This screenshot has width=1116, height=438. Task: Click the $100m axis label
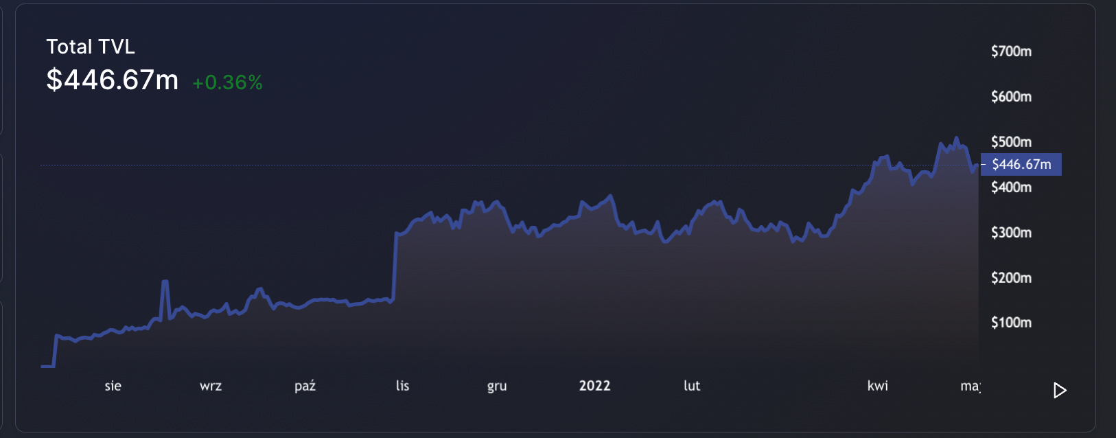pos(1011,323)
